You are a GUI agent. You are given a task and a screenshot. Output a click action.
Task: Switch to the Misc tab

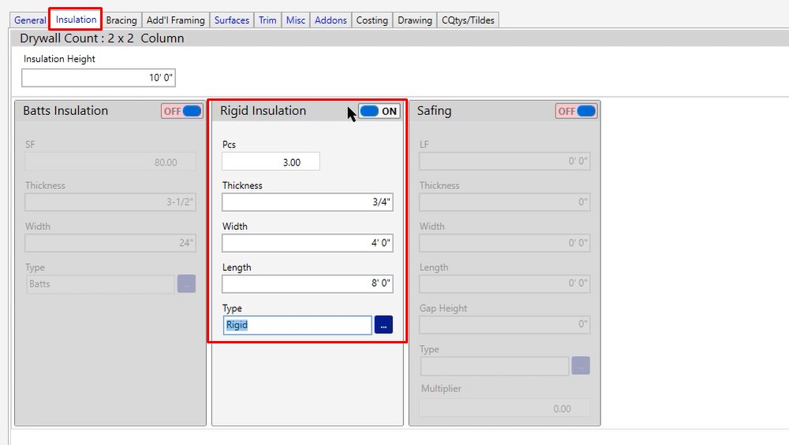click(x=296, y=20)
